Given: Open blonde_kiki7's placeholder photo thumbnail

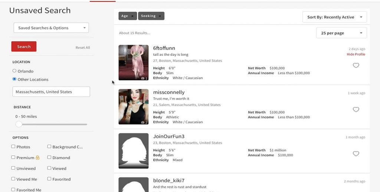Looking at the screenshot, I should pyautogui.click(x=134, y=185).
